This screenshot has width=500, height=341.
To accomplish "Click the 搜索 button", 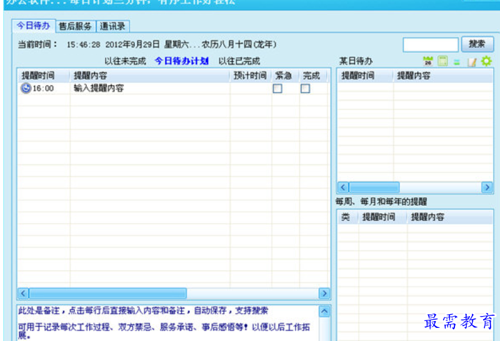I will (477, 44).
